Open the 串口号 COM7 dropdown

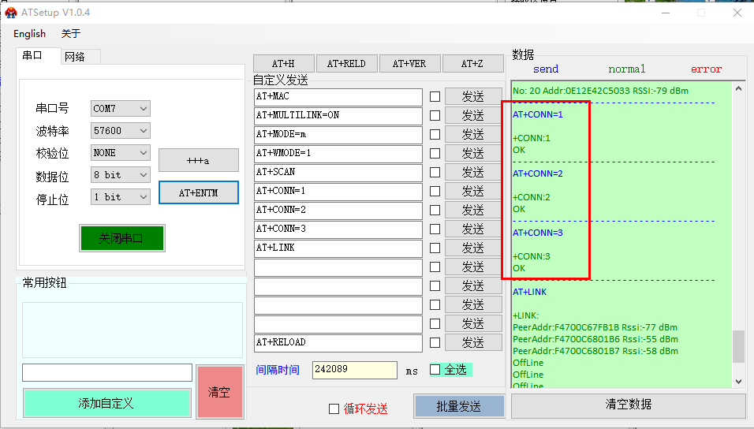coord(120,109)
